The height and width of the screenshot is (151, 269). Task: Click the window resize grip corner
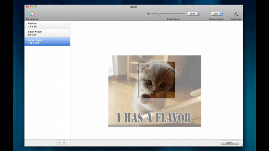pos(241,145)
